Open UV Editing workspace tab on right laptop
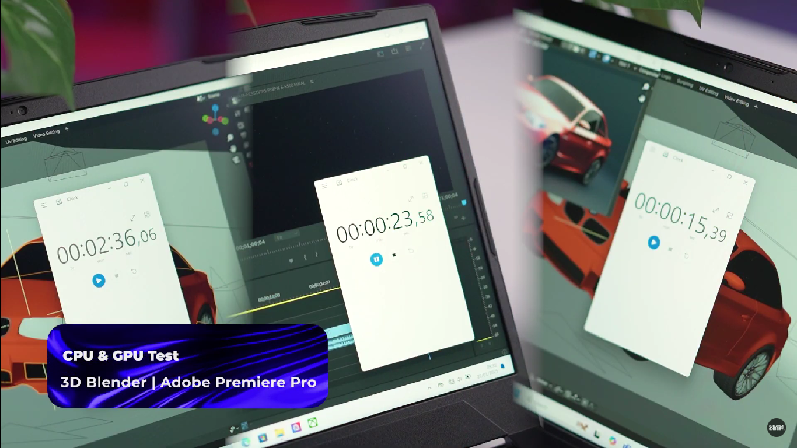The height and width of the screenshot is (448, 797). coord(708,91)
